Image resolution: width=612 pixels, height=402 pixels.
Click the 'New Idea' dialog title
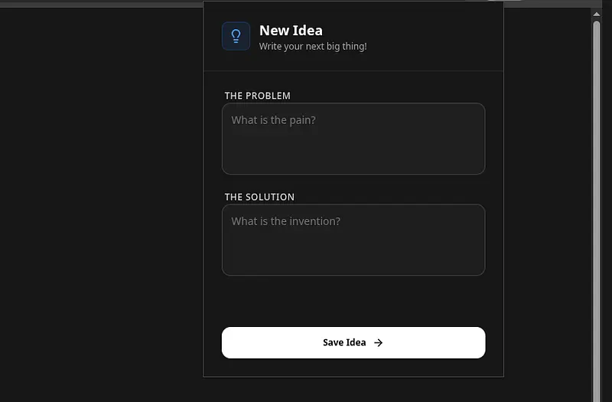coord(291,31)
